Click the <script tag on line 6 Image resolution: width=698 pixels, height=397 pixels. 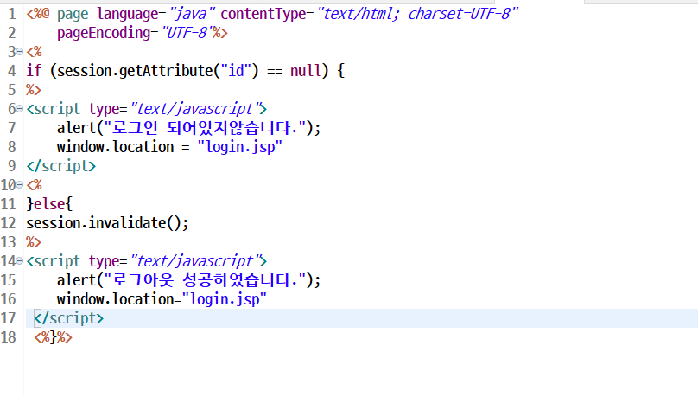tap(54, 109)
